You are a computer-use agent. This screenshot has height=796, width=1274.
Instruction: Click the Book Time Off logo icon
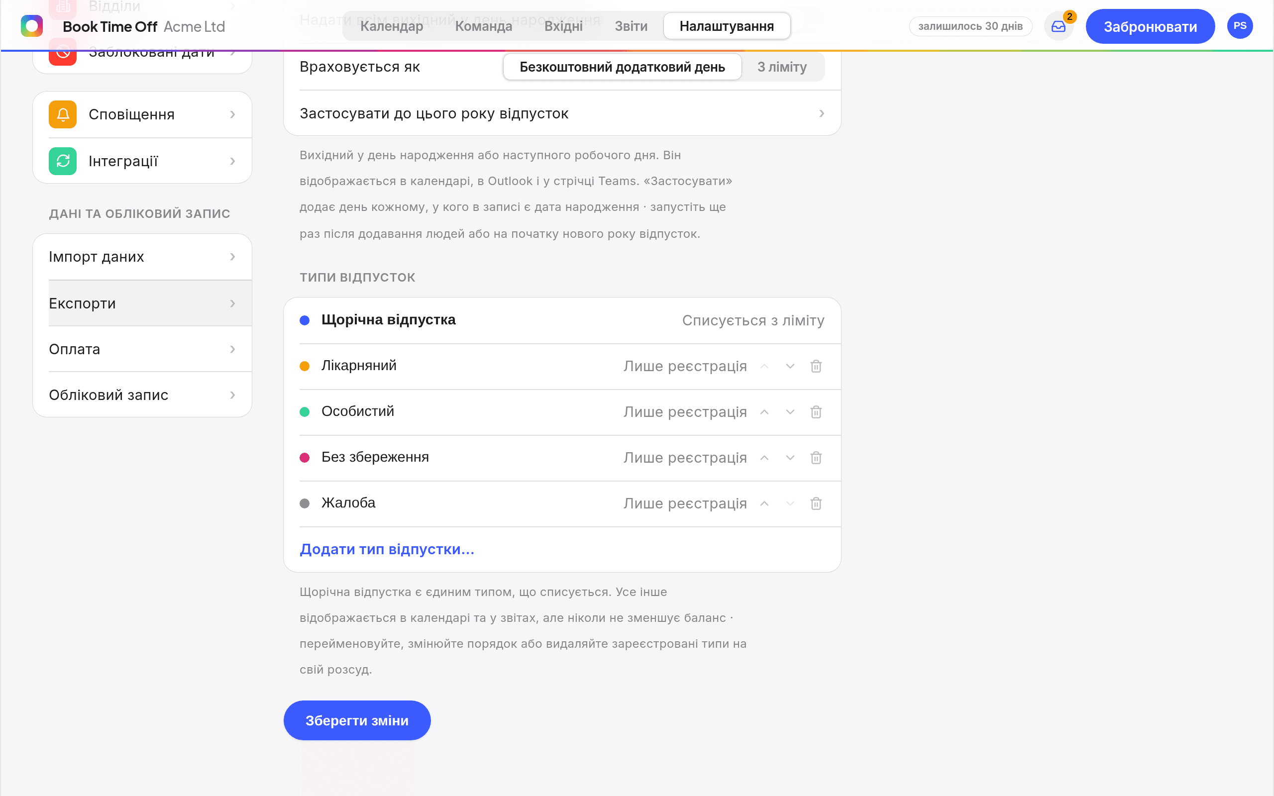31,26
